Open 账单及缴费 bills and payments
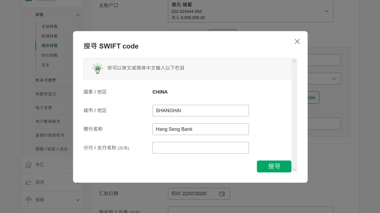 pyautogui.click(x=46, y=80)
